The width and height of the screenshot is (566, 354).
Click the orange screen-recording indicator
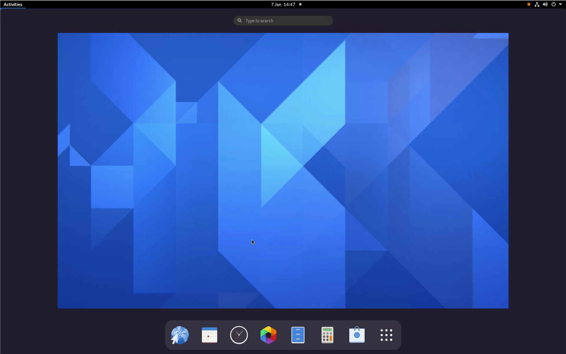click(x=529, y=4)
